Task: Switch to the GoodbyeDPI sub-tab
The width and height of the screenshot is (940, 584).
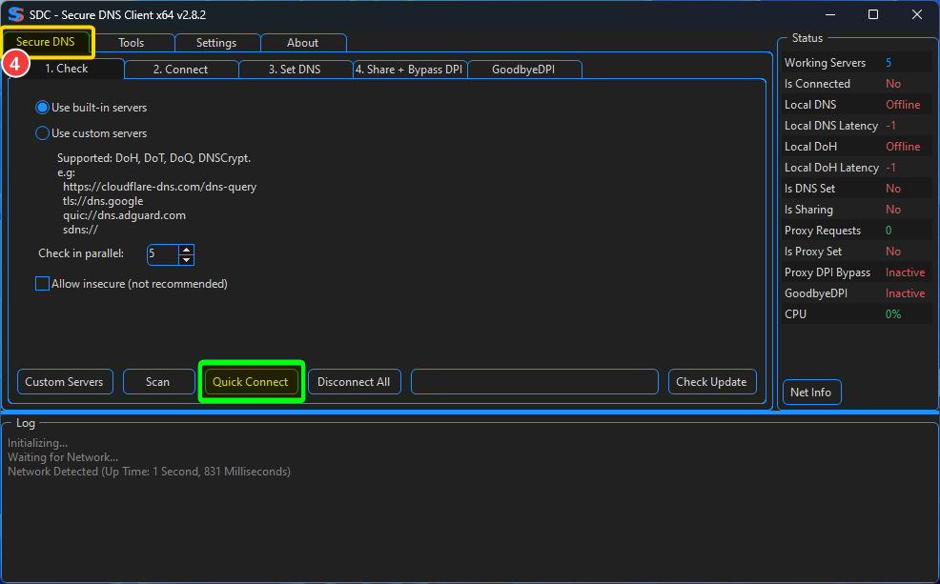Action: tap(523, 70)
